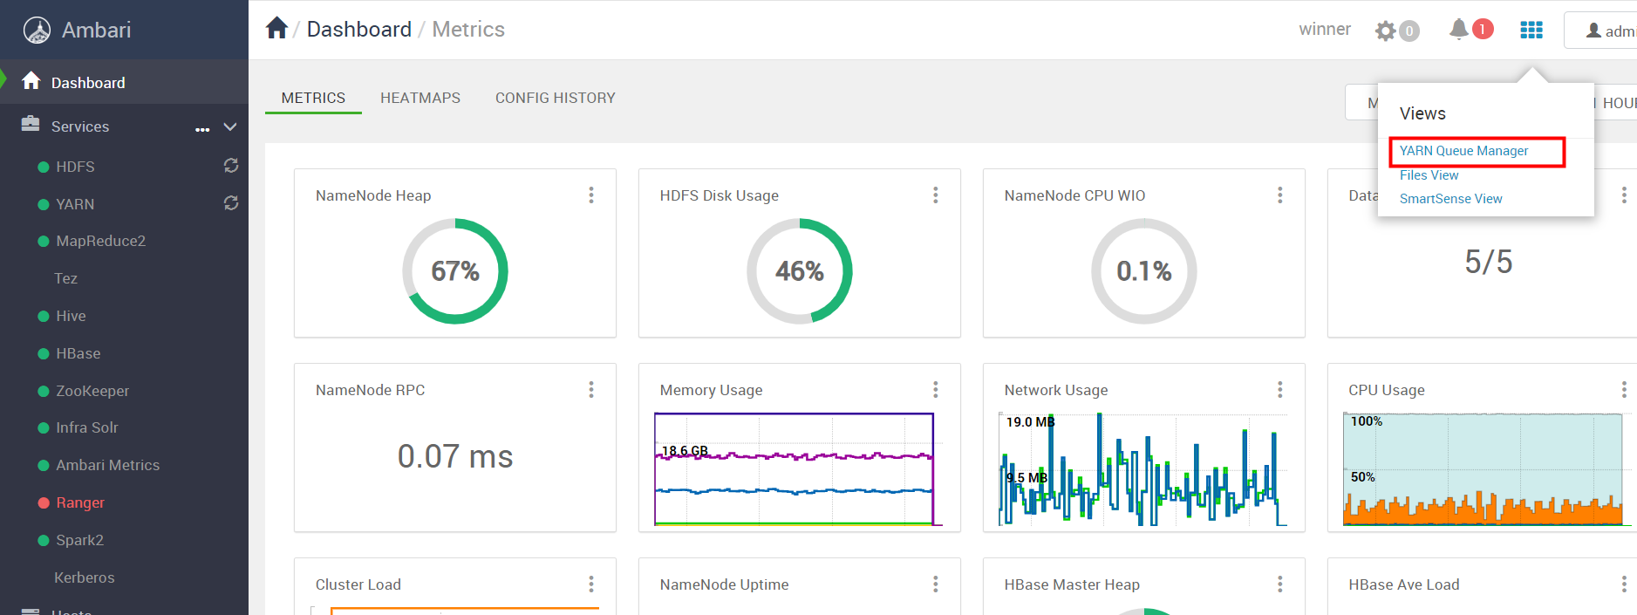Open YARN Queue Manager view link
This screenshot has height=615, width=1637.
click(1463, 151)
